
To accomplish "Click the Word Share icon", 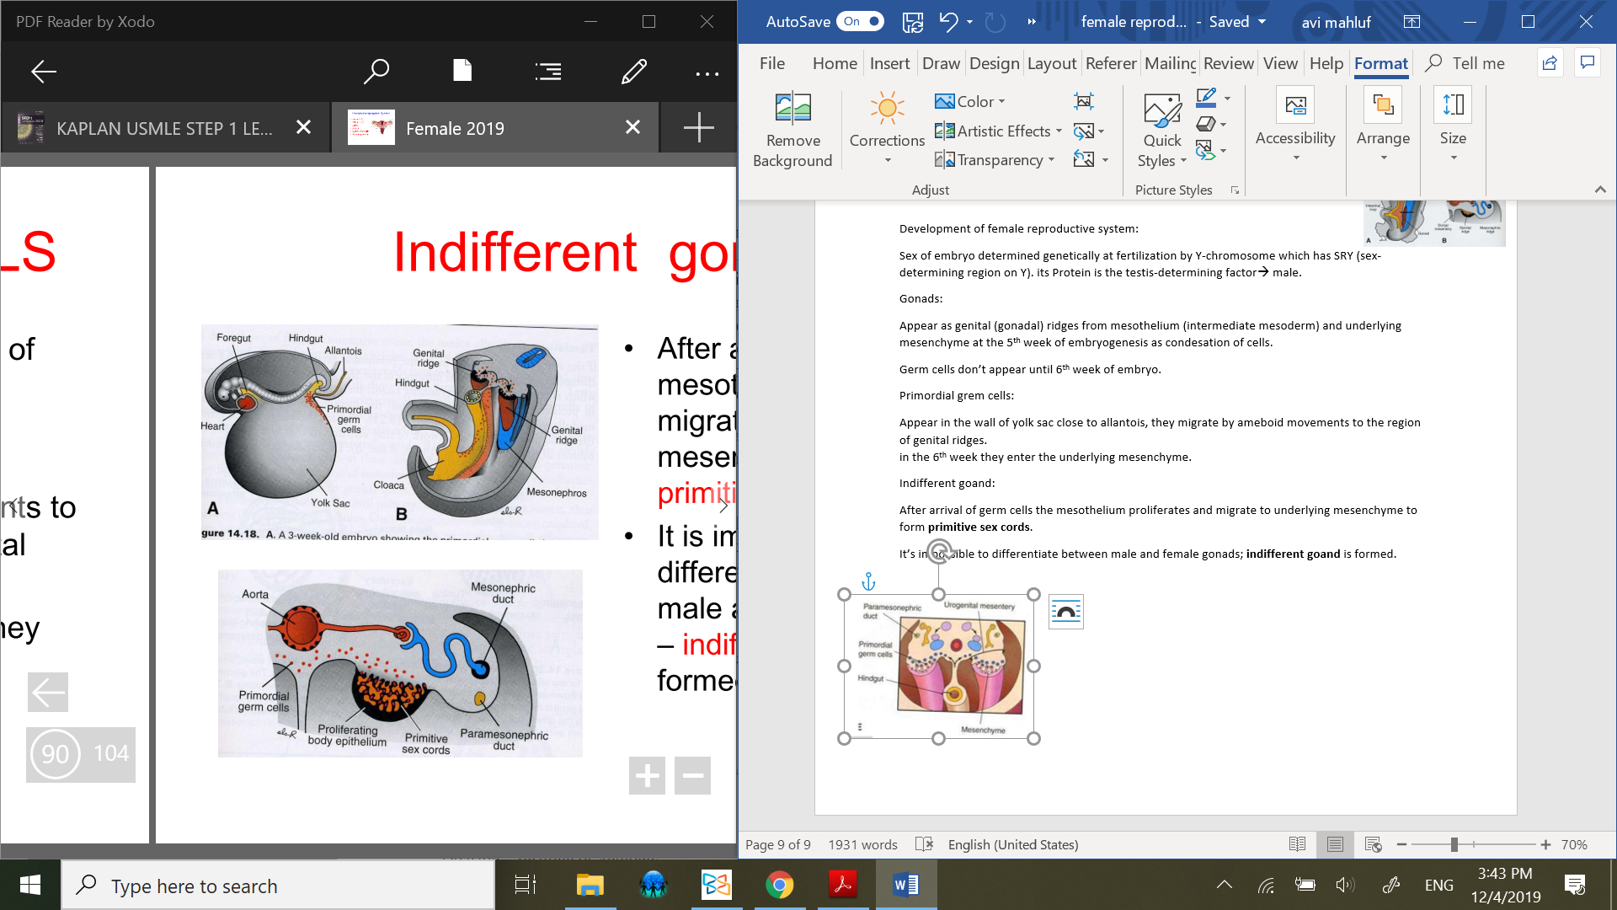I will (x=1549, y=63).
